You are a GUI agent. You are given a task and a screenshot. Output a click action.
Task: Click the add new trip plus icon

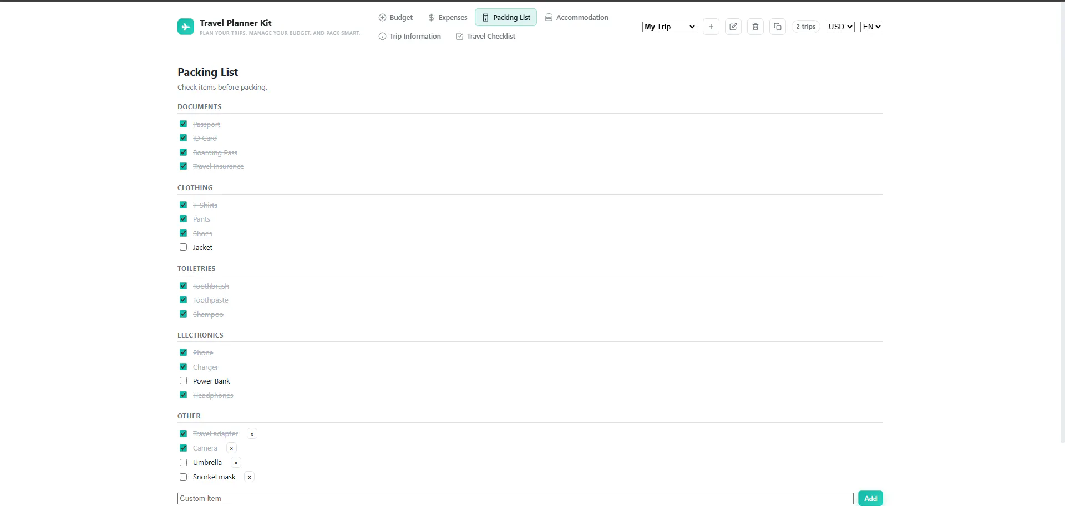click(711, 27)
